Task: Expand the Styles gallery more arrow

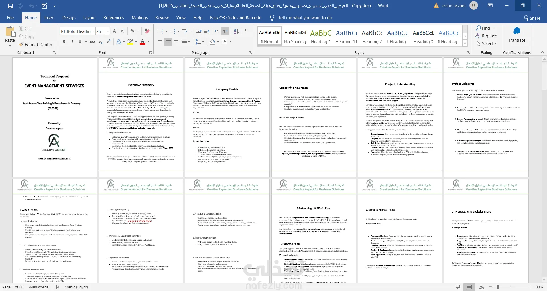Action: pyautogui.click(x=465, y=43)
